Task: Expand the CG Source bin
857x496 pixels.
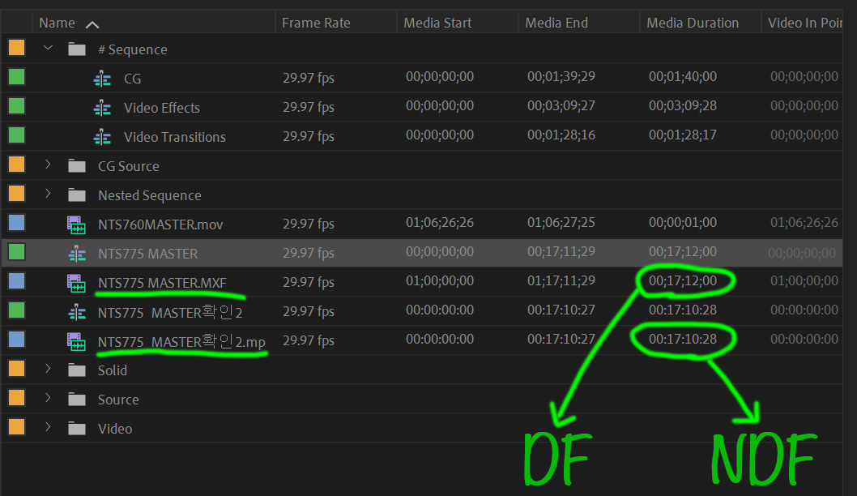Action: click(x=47, y=165)
